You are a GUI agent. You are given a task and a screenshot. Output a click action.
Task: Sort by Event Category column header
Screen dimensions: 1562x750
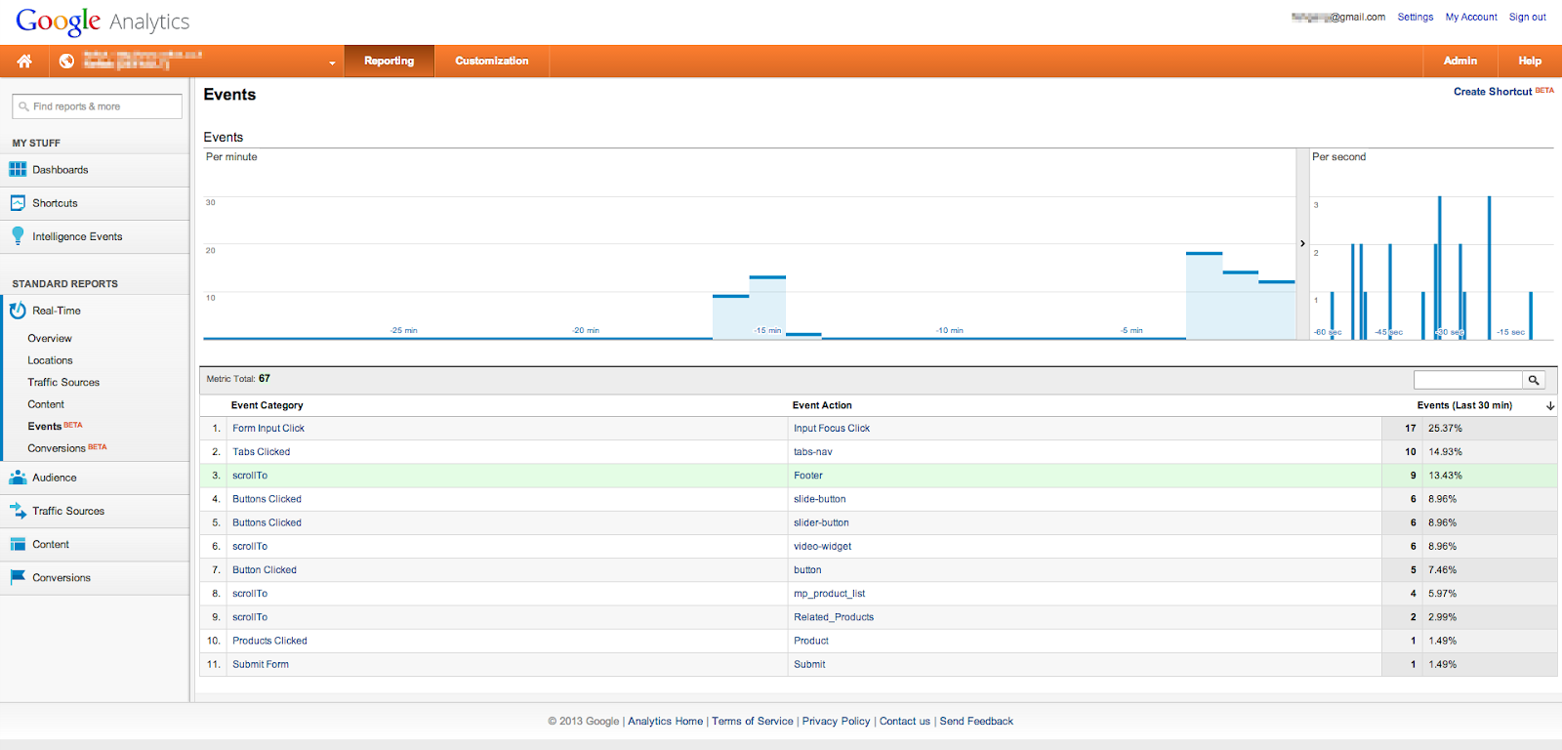pyautogui.click(x=267, y=405)
